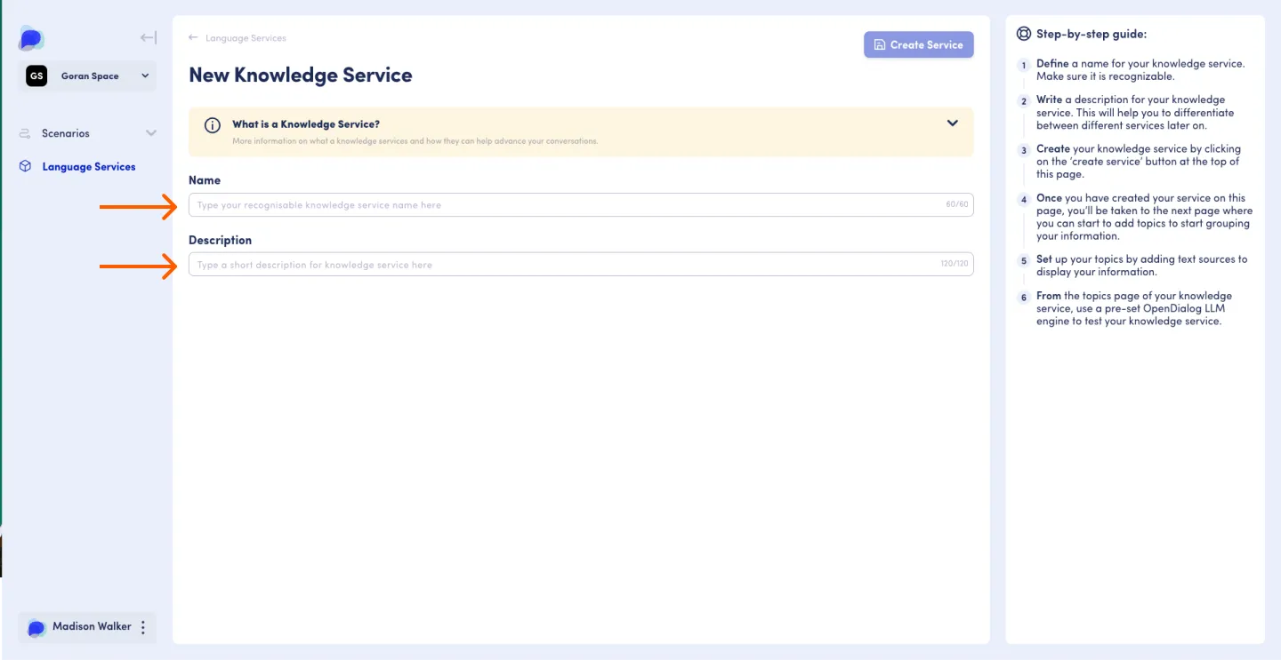Click the Language Services cube icon

(x=25, y=166)
